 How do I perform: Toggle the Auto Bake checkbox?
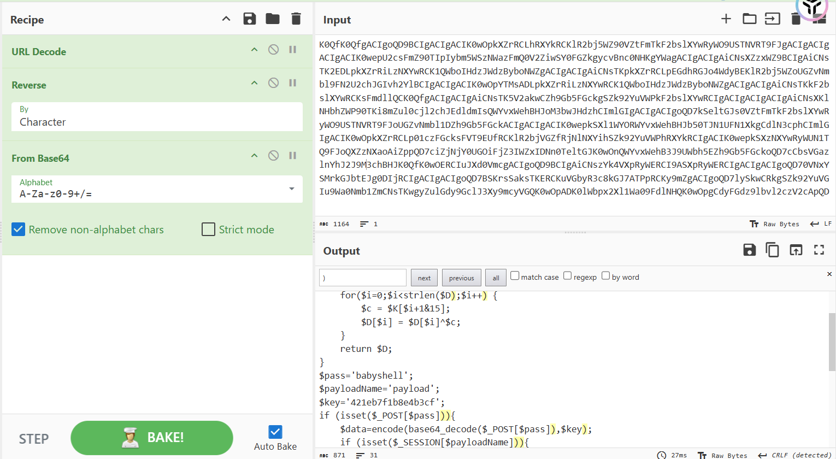275,432
